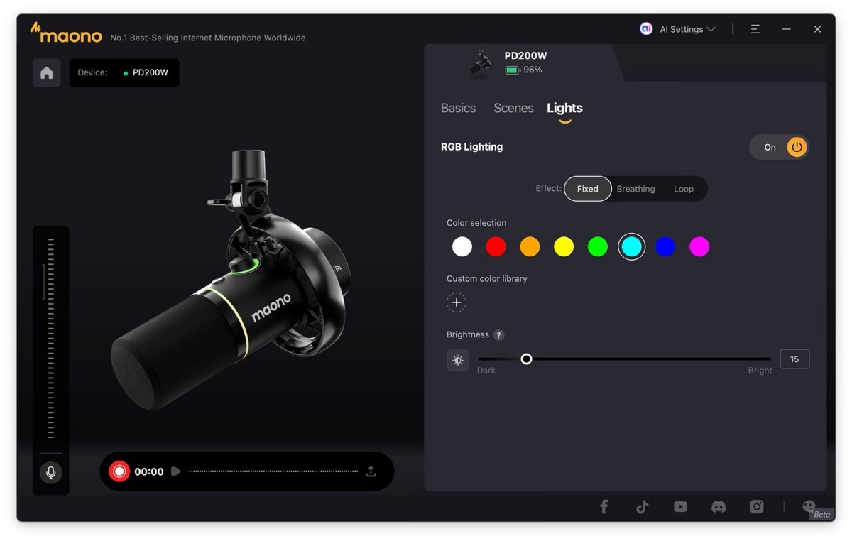This screenshot has width=852, height=541.
Task: Mute the microphone with the mic icon
Action: 50,472
